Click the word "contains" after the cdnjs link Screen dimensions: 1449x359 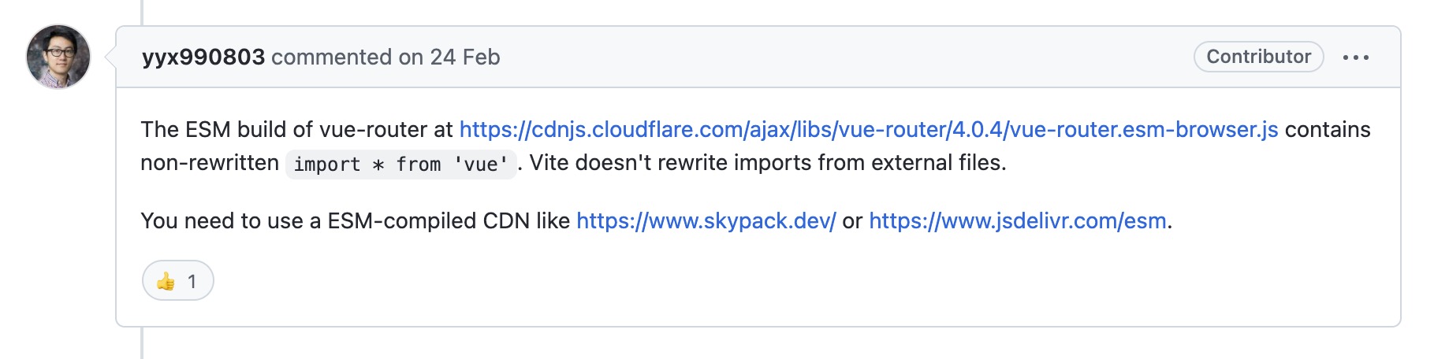[1328, 129]
